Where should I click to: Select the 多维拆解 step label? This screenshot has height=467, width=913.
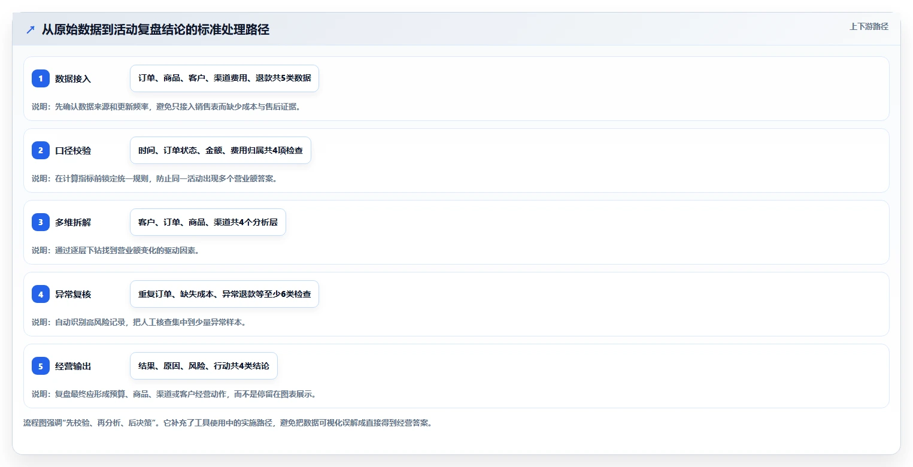tap(73, 222)
